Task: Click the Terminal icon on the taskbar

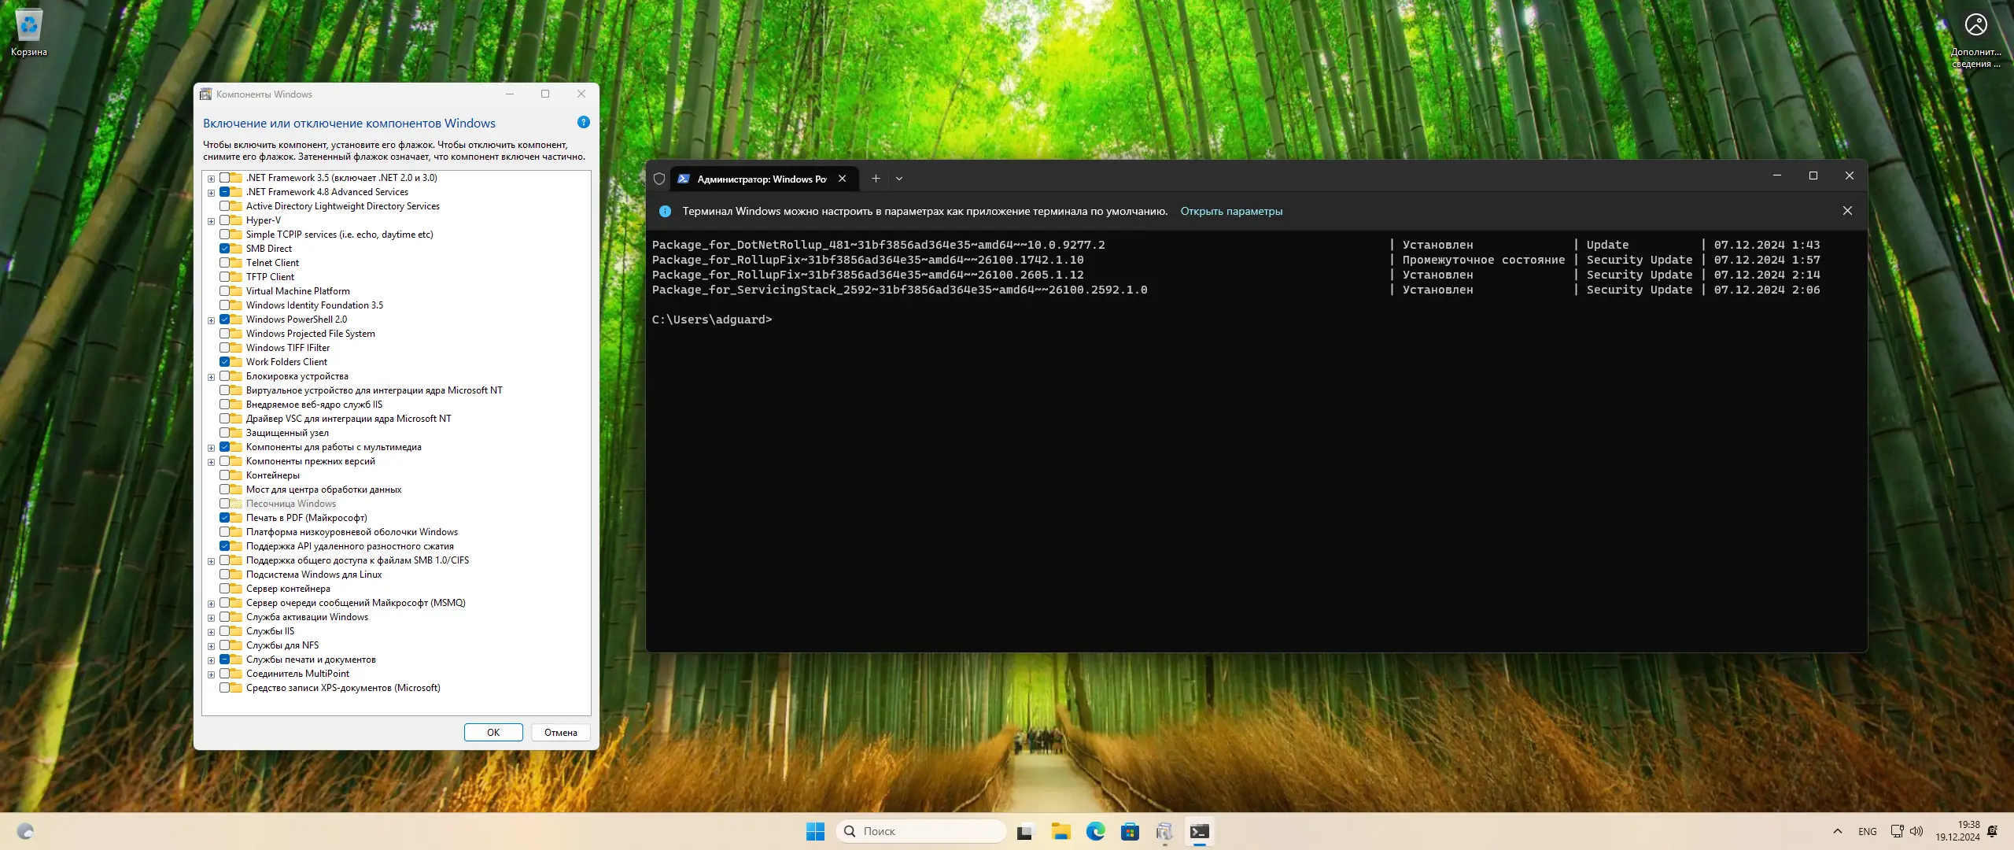Action: (x=1199, y=831)
